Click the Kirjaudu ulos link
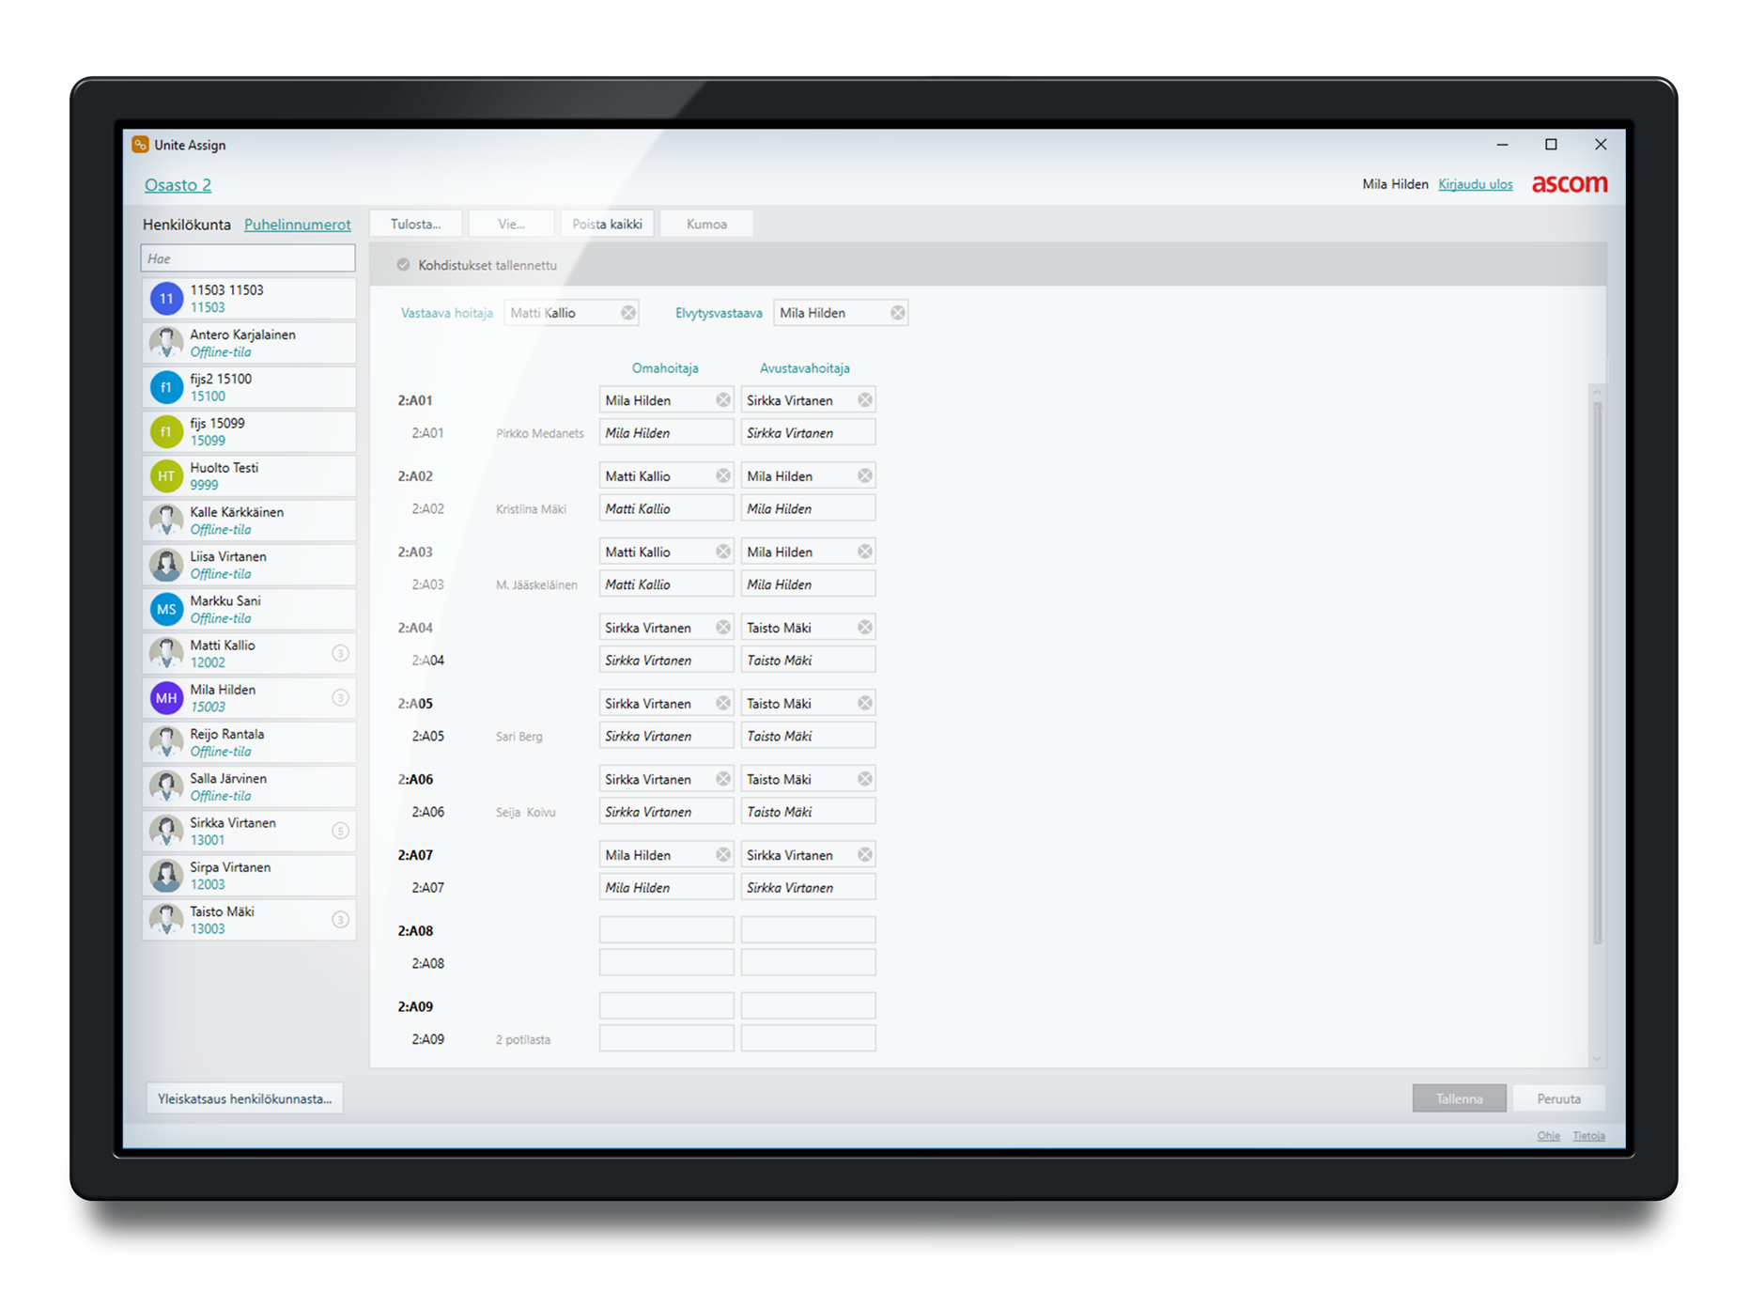 click(x=1475, y=184)
